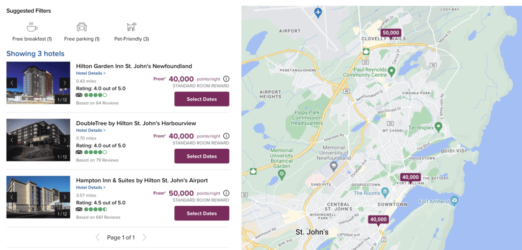The image size is (522, 250).
Task: Open info icon for DoubleTree points rate
Action: tap(226, 136)
